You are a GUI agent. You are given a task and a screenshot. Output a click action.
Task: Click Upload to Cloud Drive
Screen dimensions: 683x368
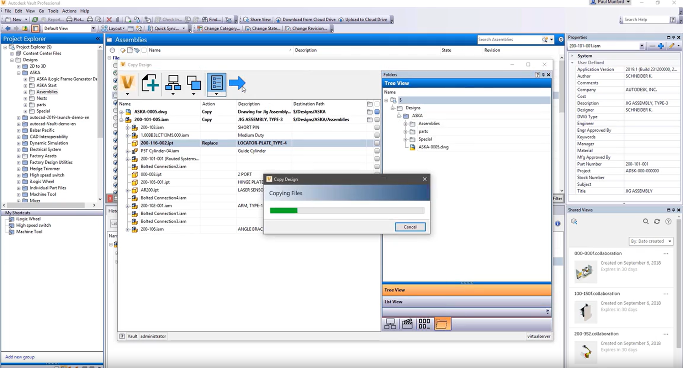coord(363,20)
